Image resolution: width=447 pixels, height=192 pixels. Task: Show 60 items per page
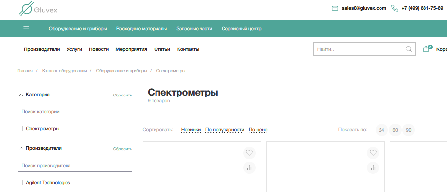tap(395, 130)
